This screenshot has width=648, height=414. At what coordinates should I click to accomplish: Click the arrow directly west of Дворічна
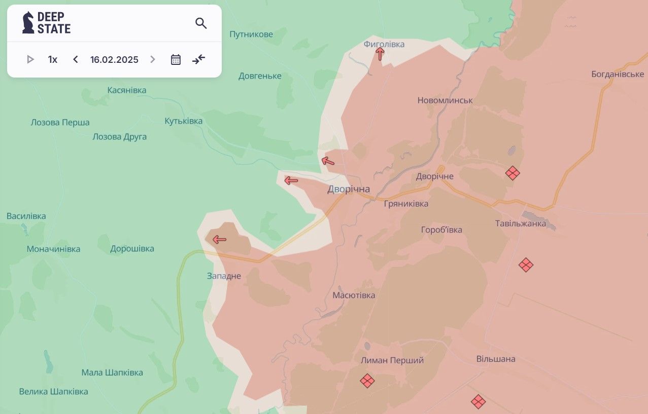click(291, 180)
